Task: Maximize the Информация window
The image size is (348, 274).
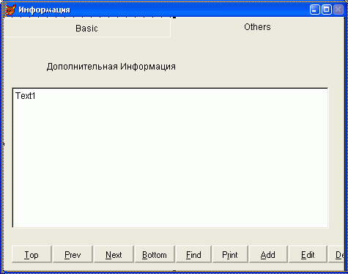Action: (327, 10)
